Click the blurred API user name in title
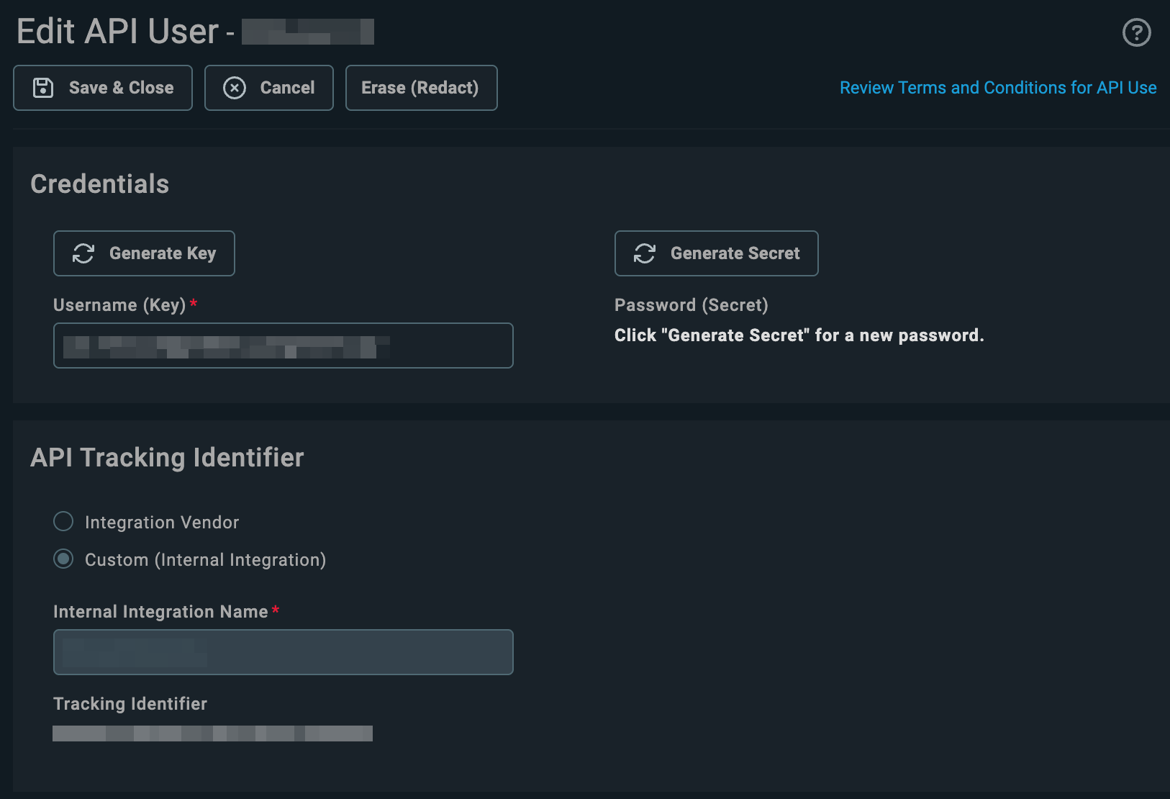The image size is (1170, 799). pyautogui.click(x=308, y=32)
